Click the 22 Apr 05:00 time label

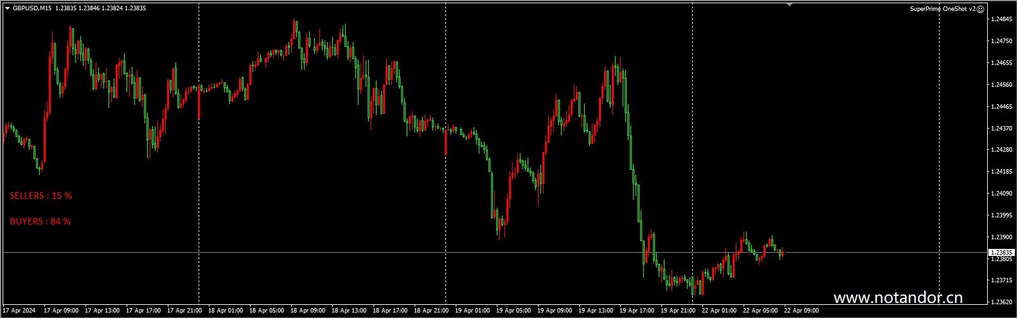[x=760, y=311]
